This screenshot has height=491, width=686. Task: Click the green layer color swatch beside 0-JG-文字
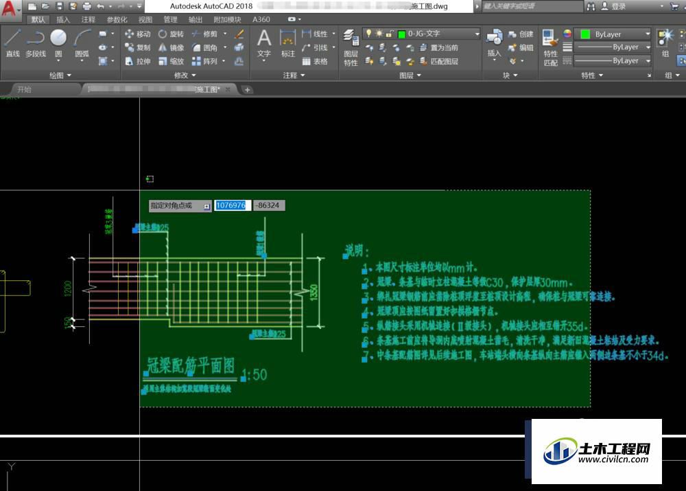pos(401,34)
